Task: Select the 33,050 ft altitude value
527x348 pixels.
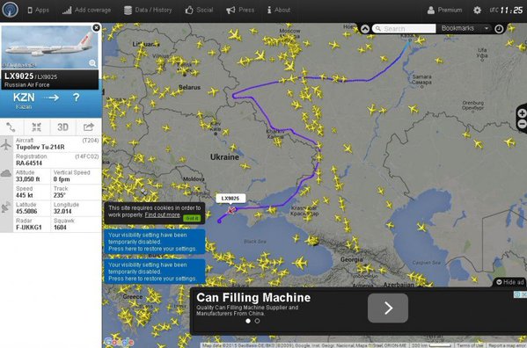Action: tap(28, 179)
